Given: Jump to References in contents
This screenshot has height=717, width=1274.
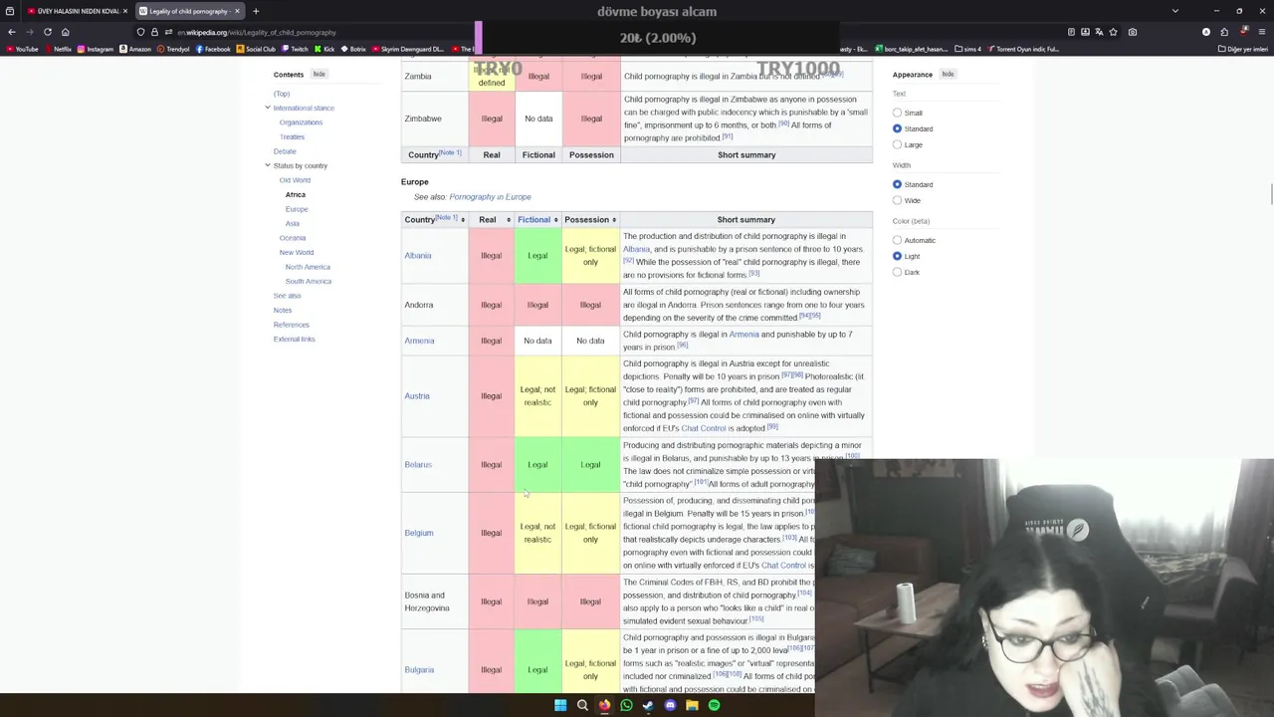Looking at the screenshot, I should [x=292, y=325].
